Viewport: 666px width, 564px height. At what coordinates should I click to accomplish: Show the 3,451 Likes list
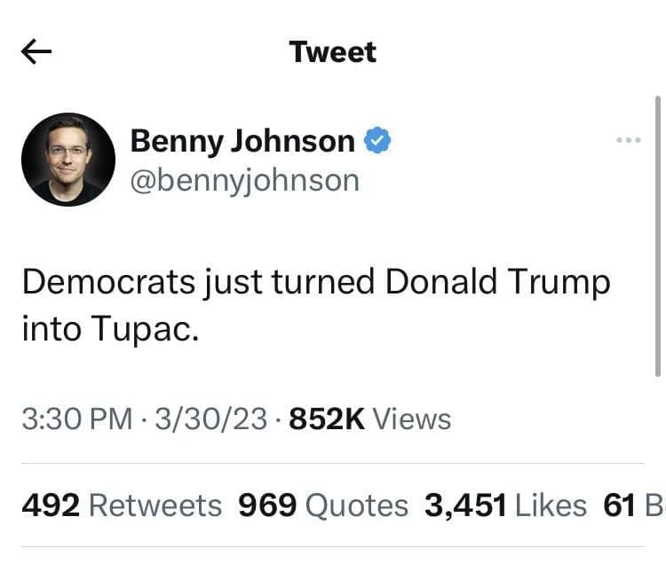[505, 505]
